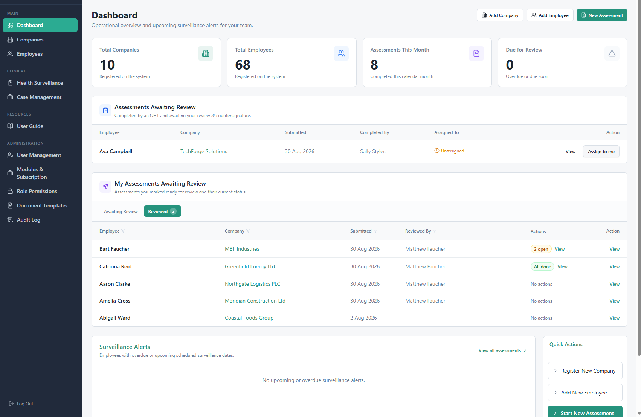This screenshot has width=641, height=417.
Task: Open Companies from the sidebar menu
Action: tap(40, 40)
